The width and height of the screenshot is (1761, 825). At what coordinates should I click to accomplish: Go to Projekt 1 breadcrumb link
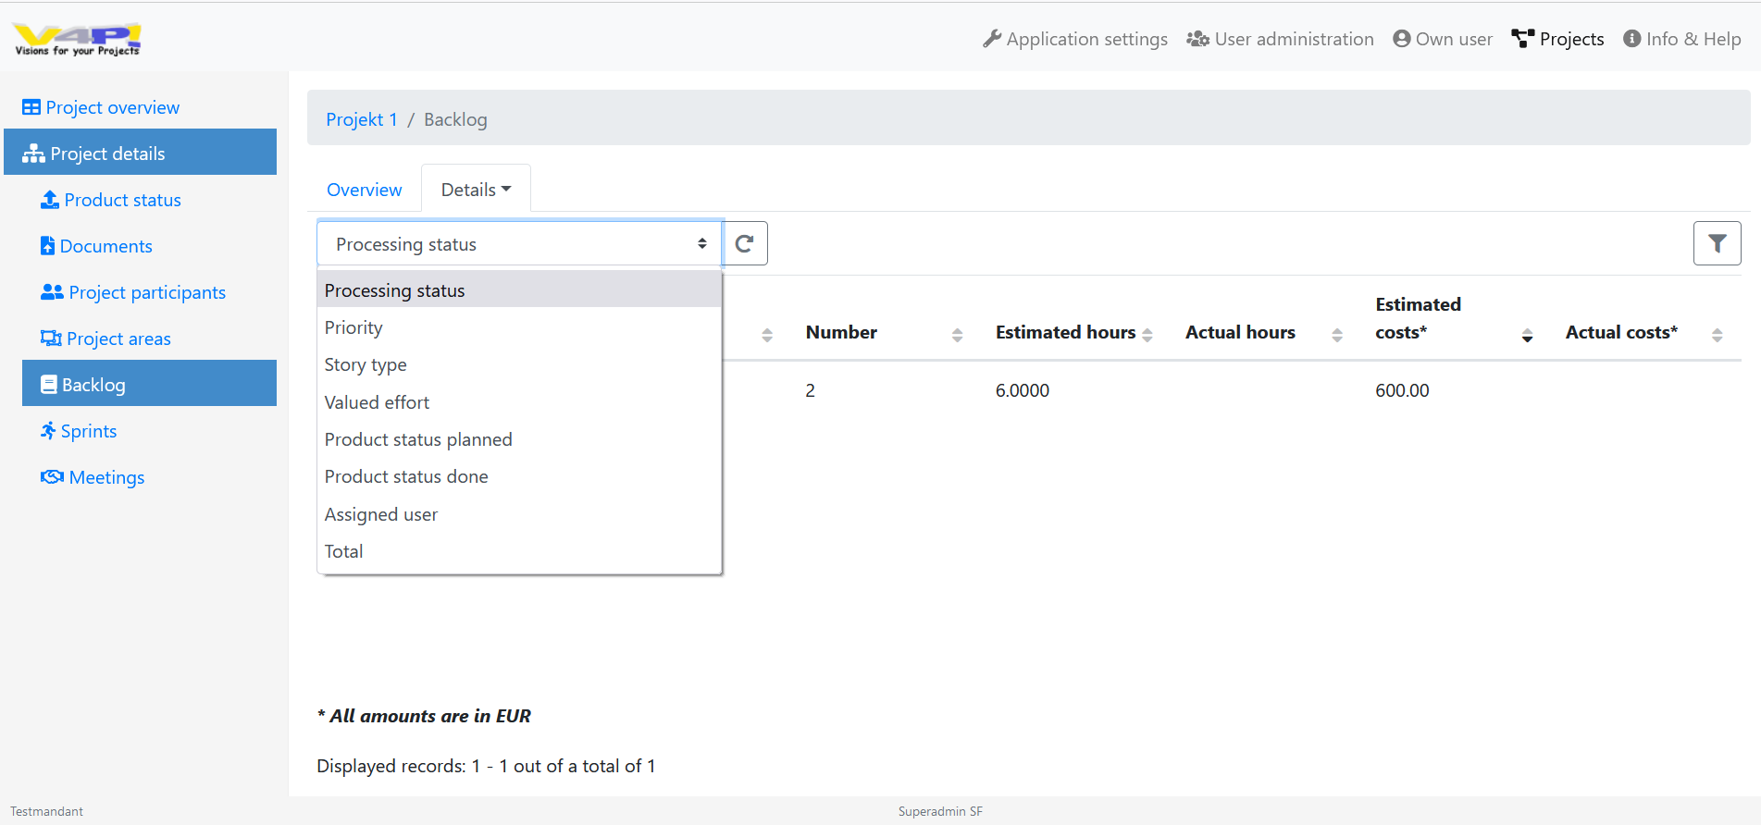(362, 119)
